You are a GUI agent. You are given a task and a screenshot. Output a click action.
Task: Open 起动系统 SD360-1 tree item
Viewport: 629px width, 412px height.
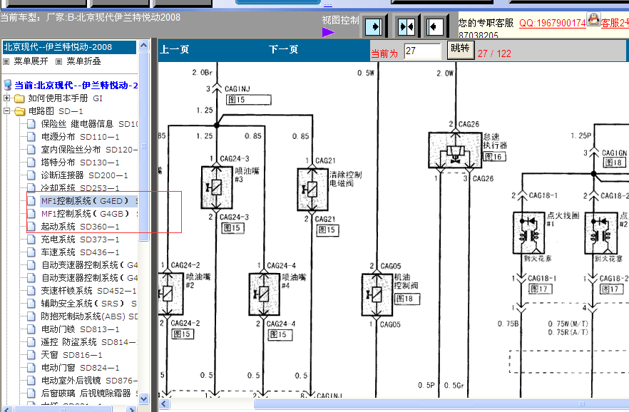(x=80, y=227)
